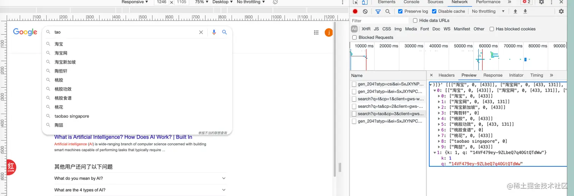
Task: Close the request details pane
Action: click(431, 75)
